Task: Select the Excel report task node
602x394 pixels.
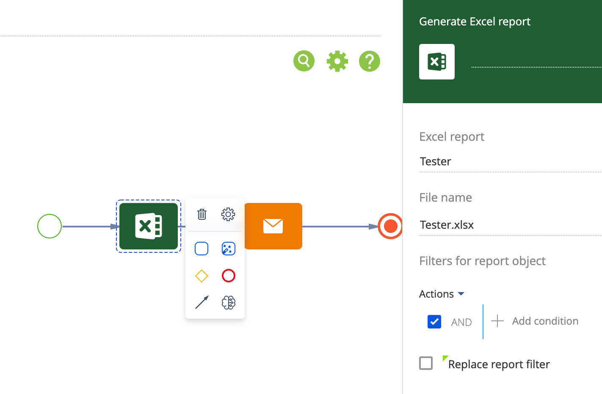Action: pos(149,226)
